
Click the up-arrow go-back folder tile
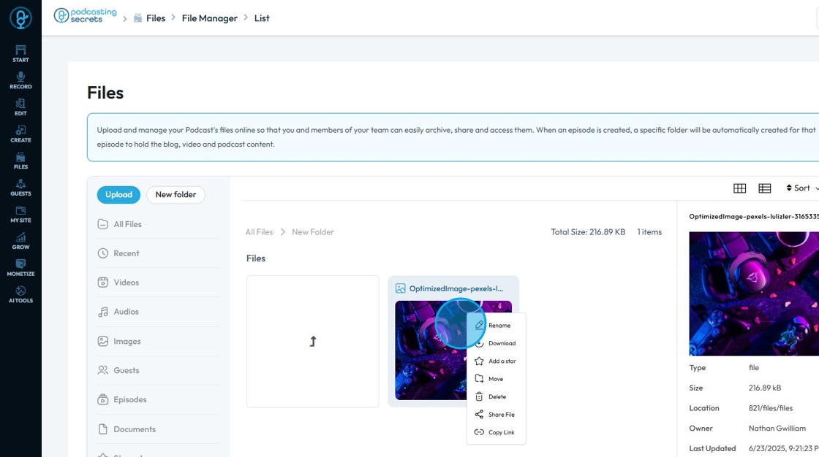tap(313, 342)
